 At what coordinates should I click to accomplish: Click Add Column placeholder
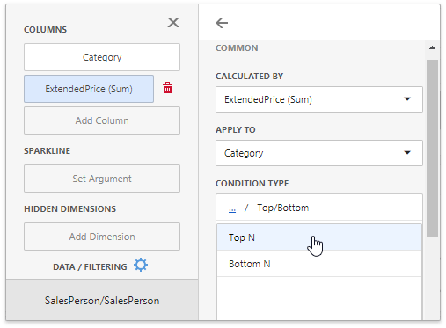pos(102,120)
